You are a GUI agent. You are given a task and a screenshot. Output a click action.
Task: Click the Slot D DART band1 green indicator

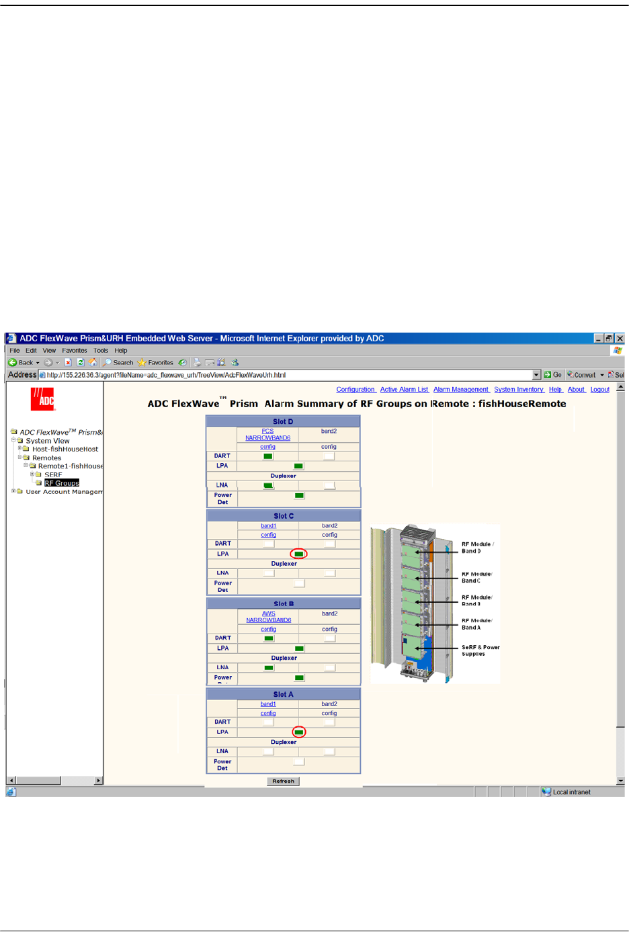coord(268,456)
